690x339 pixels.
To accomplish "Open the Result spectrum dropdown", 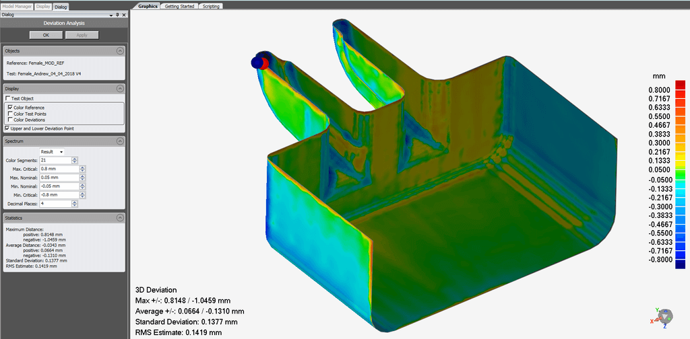I will tap(52, 151).
